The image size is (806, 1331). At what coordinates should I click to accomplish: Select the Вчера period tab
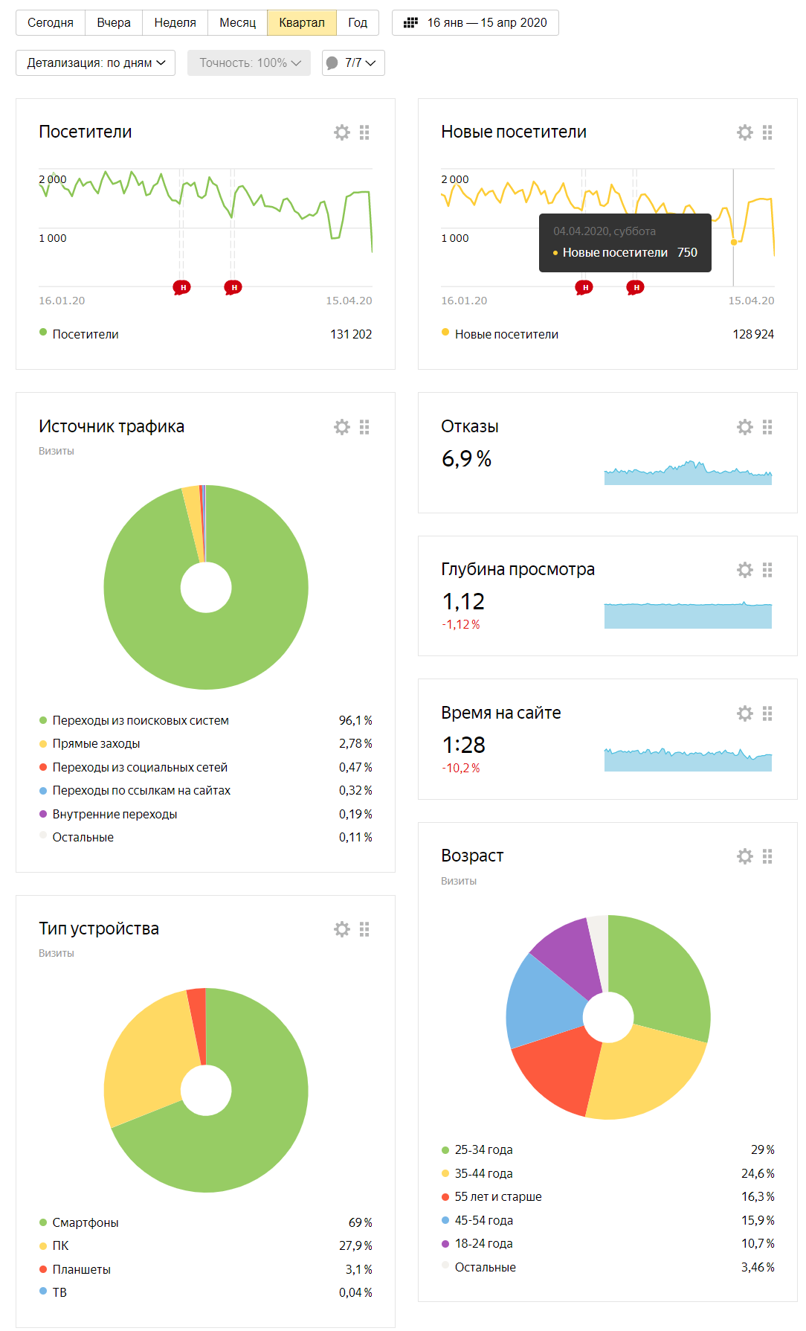pyautogui.click(x=114, y=23)
